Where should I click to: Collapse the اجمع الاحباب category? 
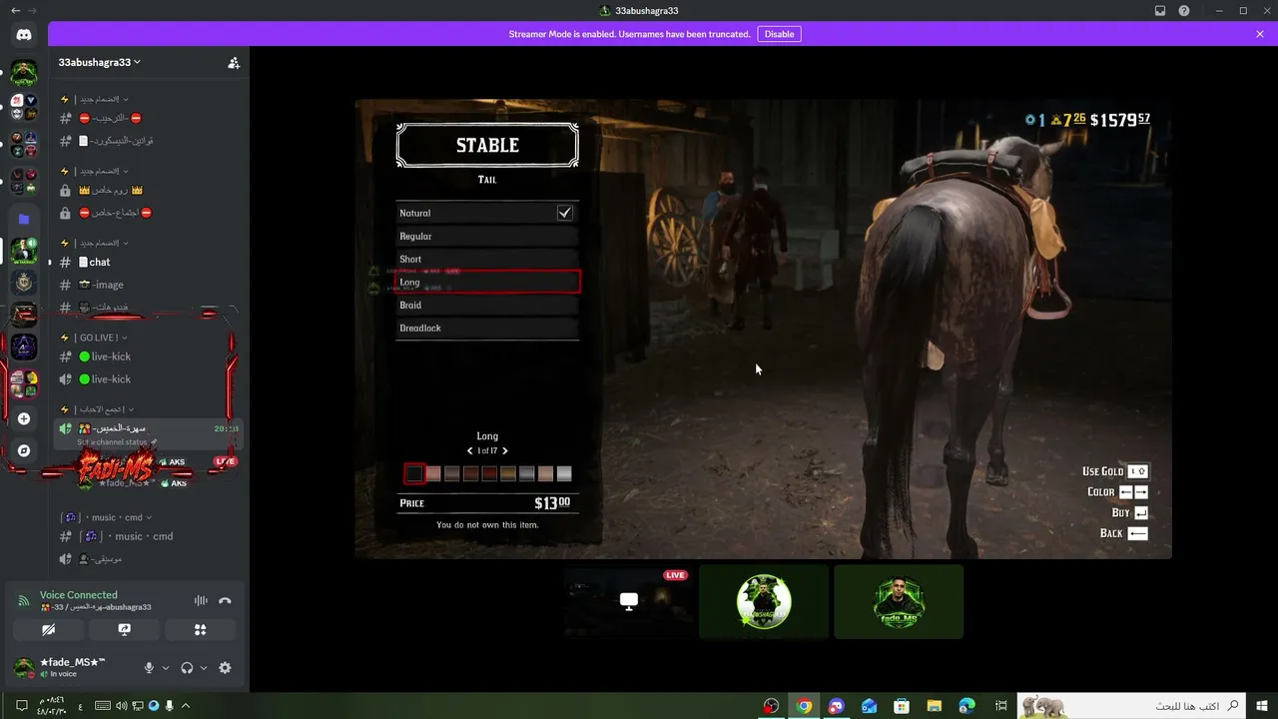pyautogui.click(x=97, y=409)
